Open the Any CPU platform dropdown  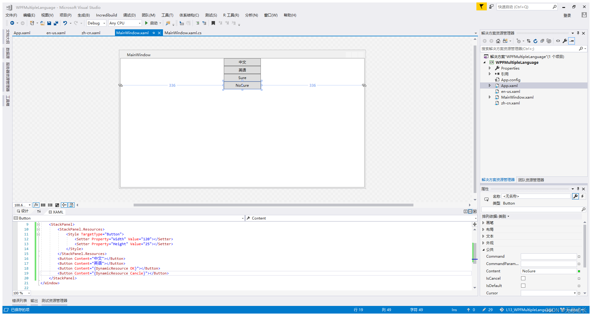point(125,23)
